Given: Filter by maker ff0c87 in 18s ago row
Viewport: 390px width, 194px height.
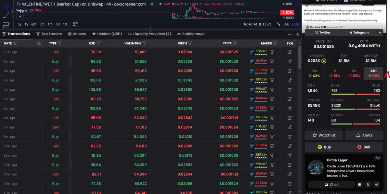Looking at the screenshot, I should (x=272, y=52).
